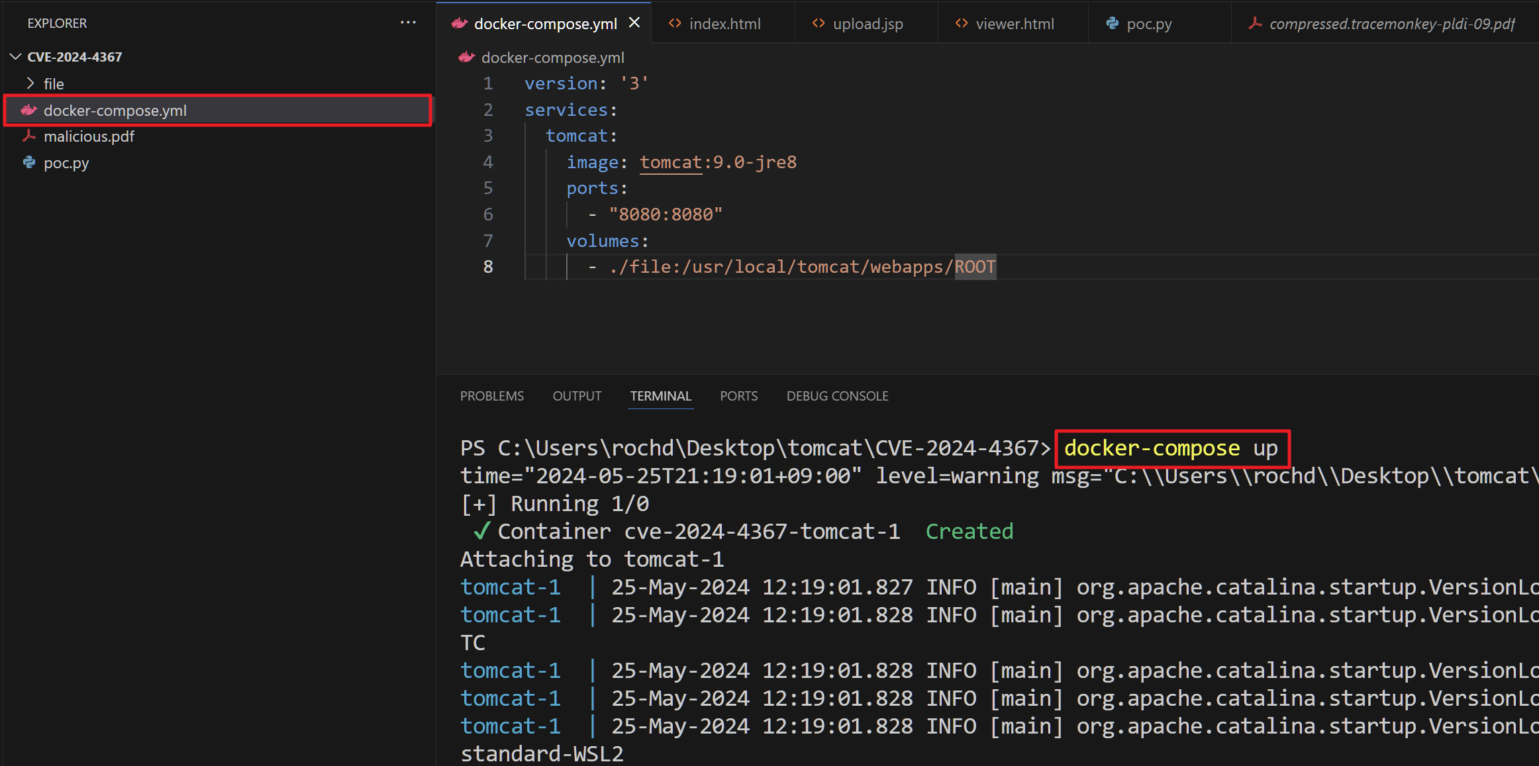Open the PORTS panel tab
Image resolution: width=1539 pixels, height=766 pixels.
pyautogui.click(x=738, y=396)
